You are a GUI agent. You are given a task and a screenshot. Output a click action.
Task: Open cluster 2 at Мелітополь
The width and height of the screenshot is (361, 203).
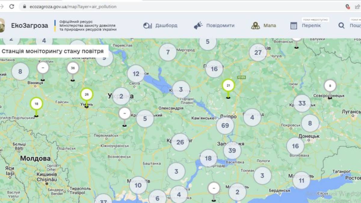[x=237, y=192]
